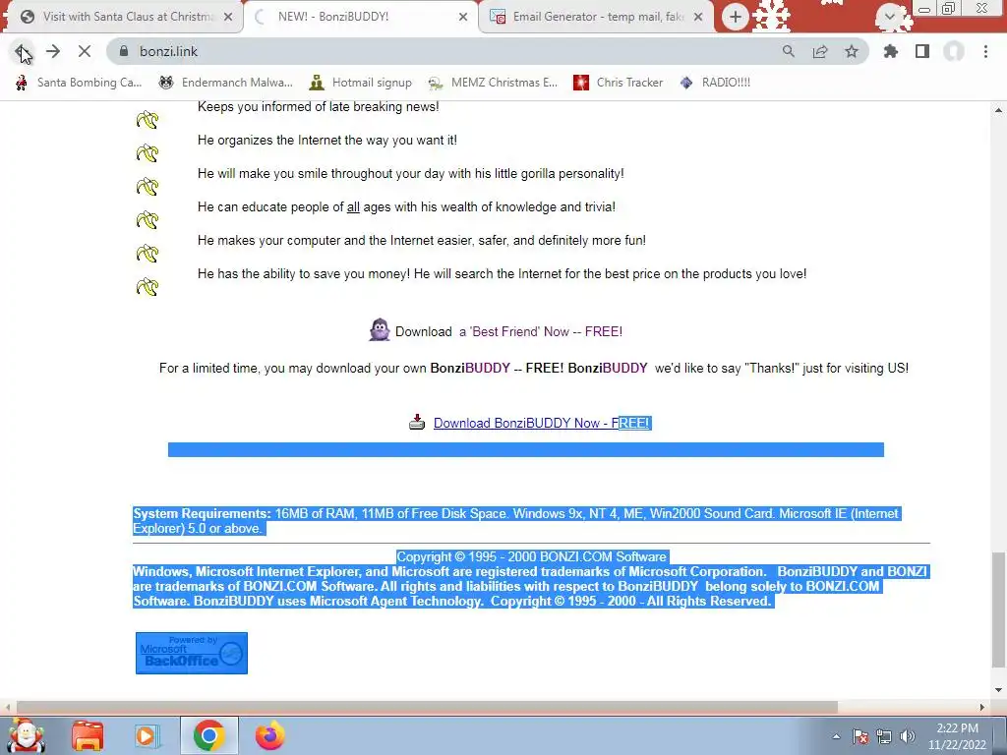
Task: Click the horizontal scrollbar thumb
Action: 427,707
